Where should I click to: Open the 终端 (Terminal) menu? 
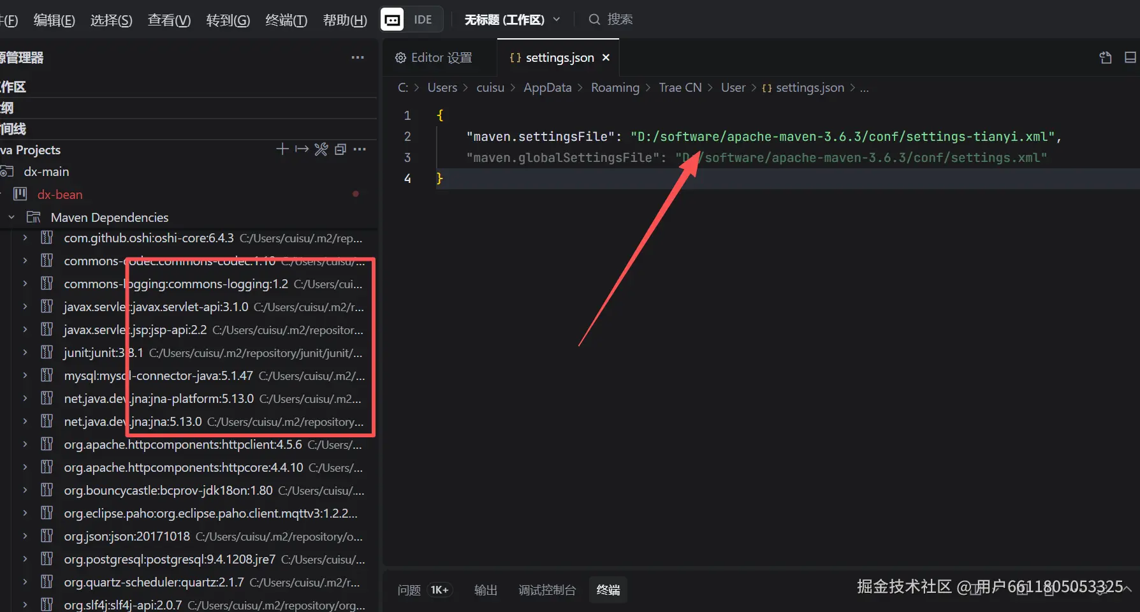pyautogui.click(x=286, y=20)
